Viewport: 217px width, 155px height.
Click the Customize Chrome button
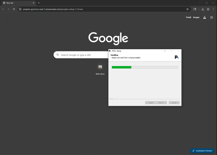point(202,151)
